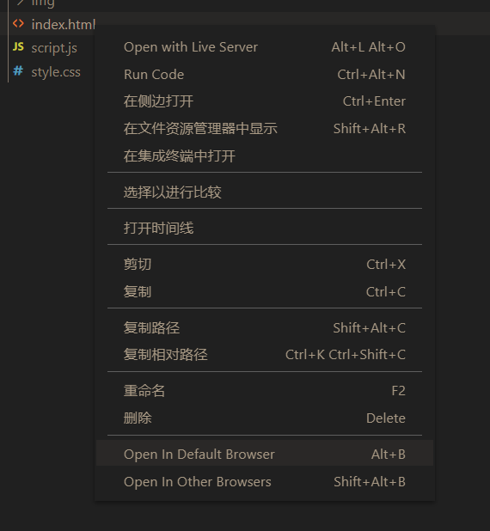Select style.css in the file tree

point(56,72)
